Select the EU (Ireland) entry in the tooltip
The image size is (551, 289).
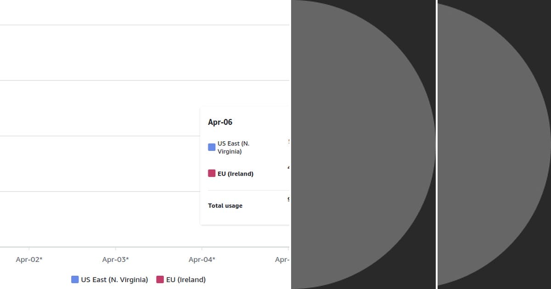coord(235,173)
